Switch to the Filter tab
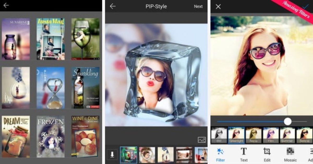 220,154
